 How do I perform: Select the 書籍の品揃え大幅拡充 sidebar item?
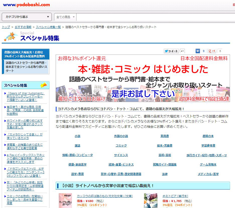25,54
